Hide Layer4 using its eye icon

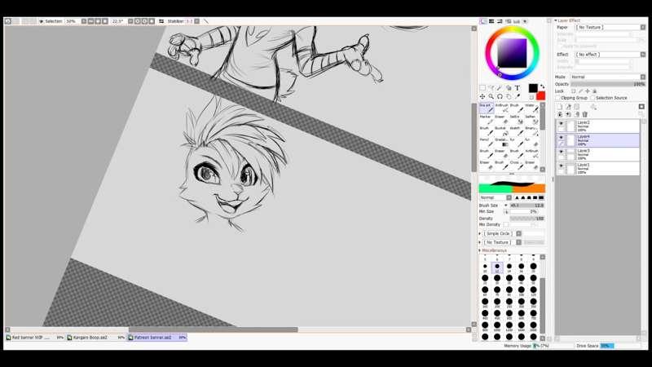click(x=561, y=137)
